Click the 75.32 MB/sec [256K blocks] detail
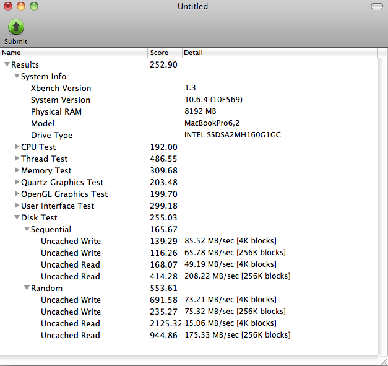The width and height of the screenshot is (388, 366). 235,312
